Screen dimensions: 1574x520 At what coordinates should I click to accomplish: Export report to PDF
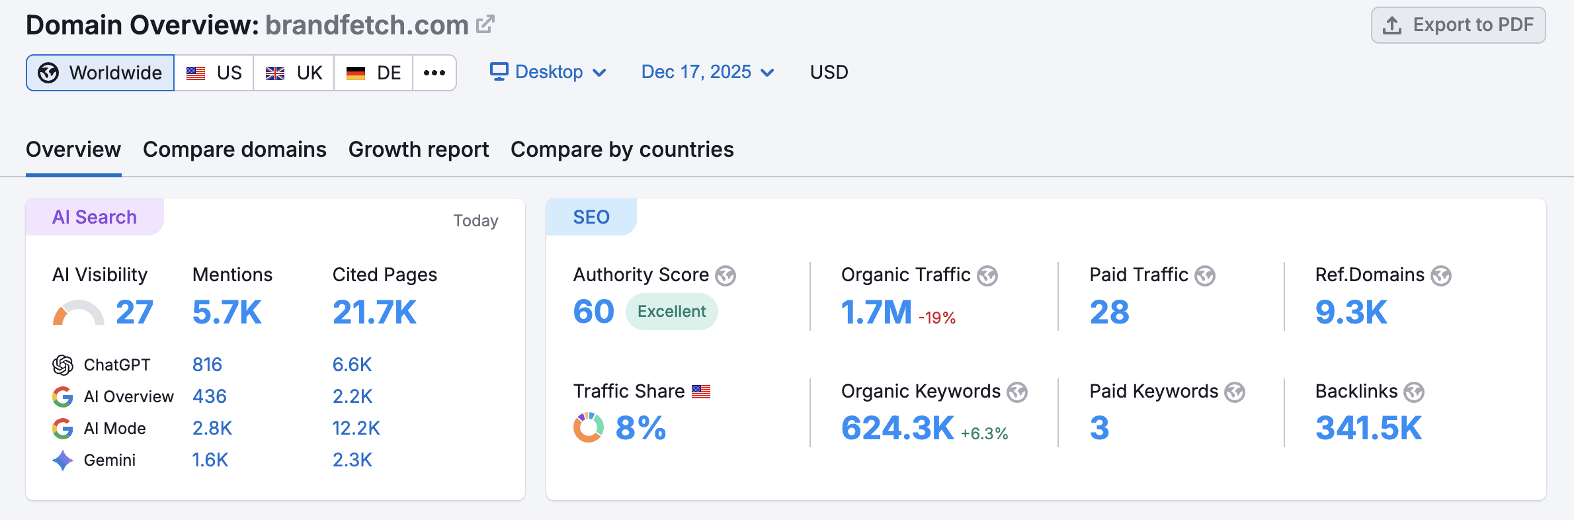click(x=1458, y=25)
